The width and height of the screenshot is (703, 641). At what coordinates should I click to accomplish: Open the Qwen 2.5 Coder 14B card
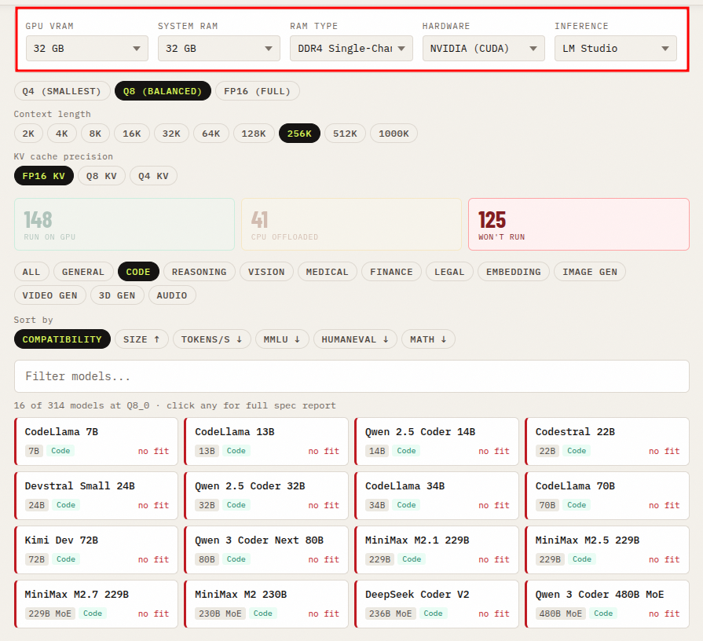coord(437,441)
